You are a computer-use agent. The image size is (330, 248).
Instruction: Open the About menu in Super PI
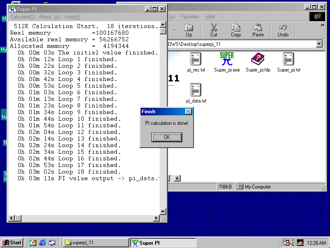[x=49, y=17]
